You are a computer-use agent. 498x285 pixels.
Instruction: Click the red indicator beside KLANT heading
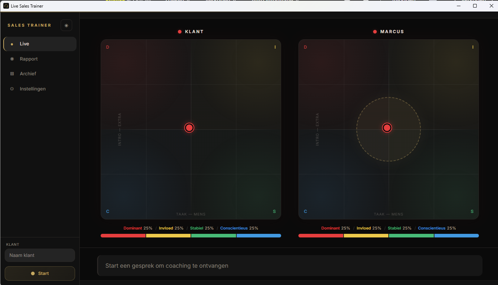(180, 31)
